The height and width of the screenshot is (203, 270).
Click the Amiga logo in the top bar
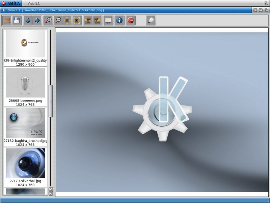[11, 3]
